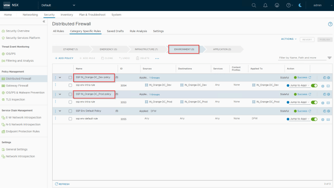Open settings gear for ssp env default rule
Viewport: 334px width, 188px height.
[323, 118]
